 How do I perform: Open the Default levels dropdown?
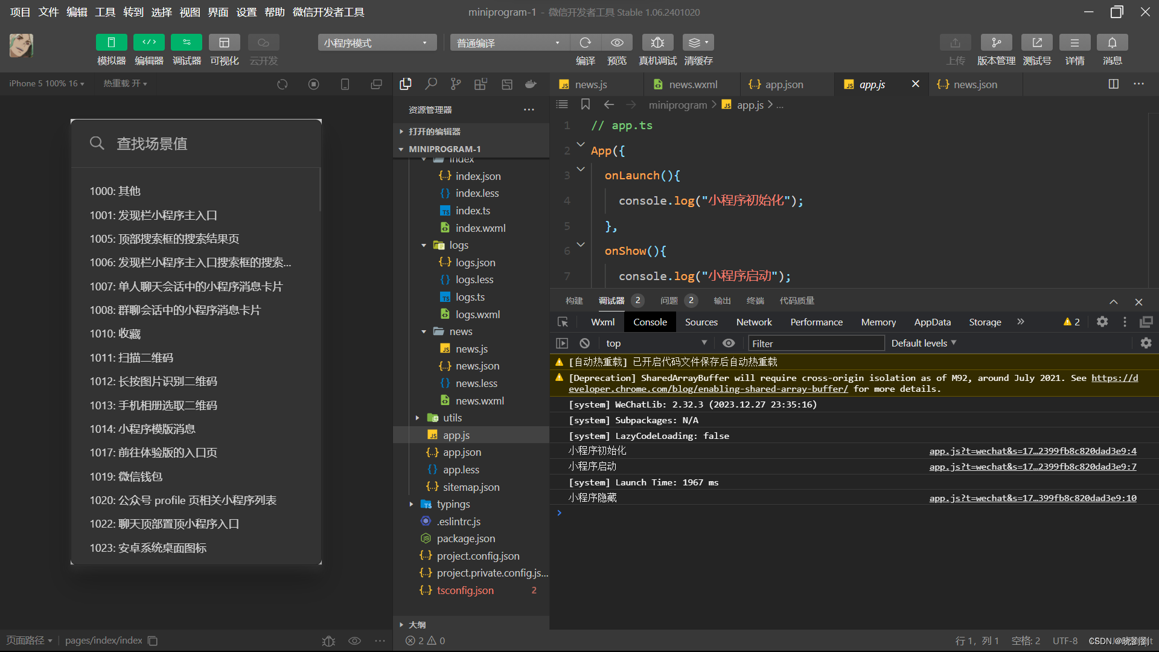pyautogui.click(x=924, y=343)
